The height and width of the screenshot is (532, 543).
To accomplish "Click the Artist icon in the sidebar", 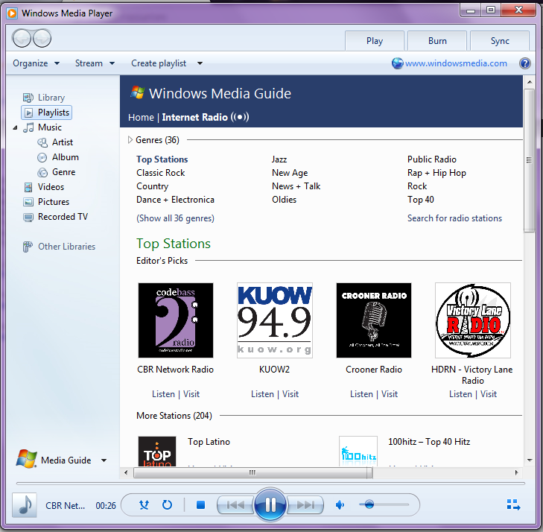I will 42,142.
